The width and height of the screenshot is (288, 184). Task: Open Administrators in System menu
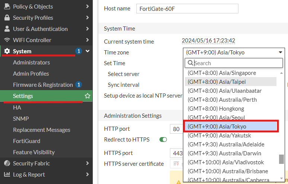tap(31, 63)
